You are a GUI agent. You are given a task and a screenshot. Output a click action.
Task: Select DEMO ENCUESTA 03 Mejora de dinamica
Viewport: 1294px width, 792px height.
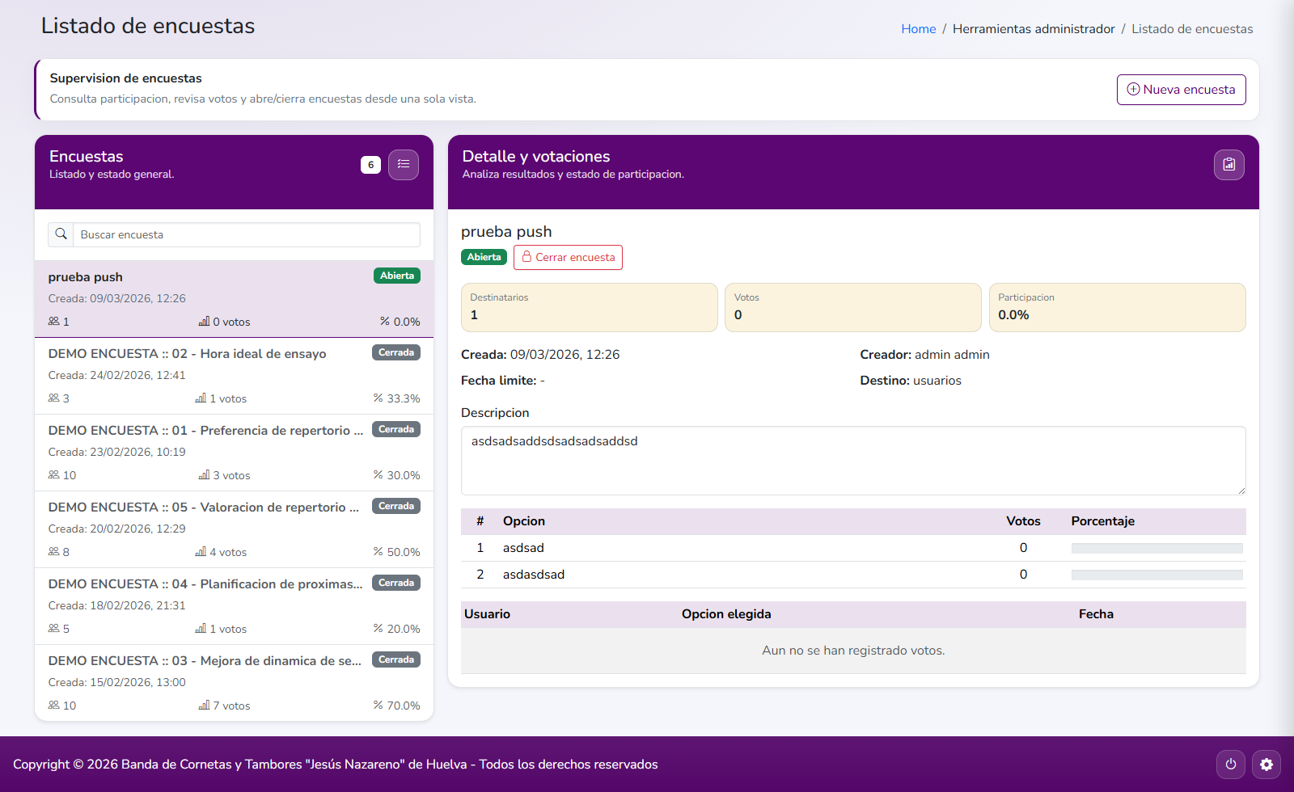204,661
